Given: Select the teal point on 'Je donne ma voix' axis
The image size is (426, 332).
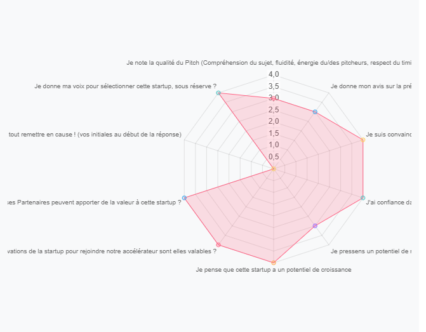Looking at the screenshot, I should pos(218,93).
